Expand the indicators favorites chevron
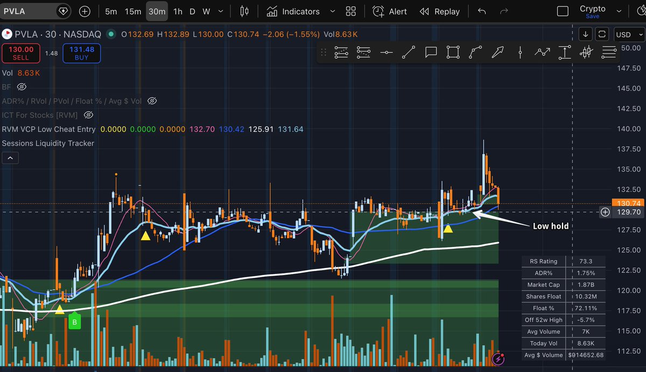 click(332, 11)
